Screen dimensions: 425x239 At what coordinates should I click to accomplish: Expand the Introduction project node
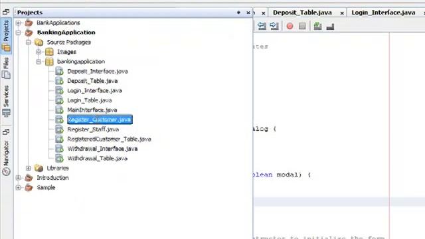pyautogui.click(x=18, y=178)
